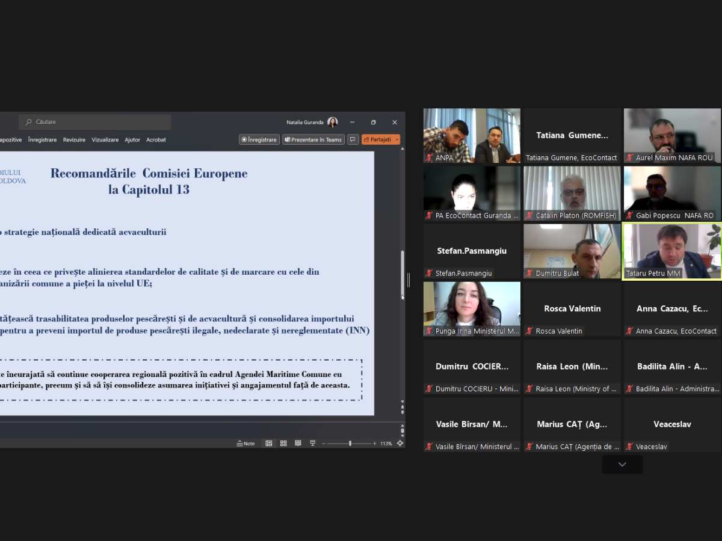Screen dimensions: 722x541
Task: Click the muted mic icon beside Stefan.Pasmangiu label
Action: (x=430, y=273)
